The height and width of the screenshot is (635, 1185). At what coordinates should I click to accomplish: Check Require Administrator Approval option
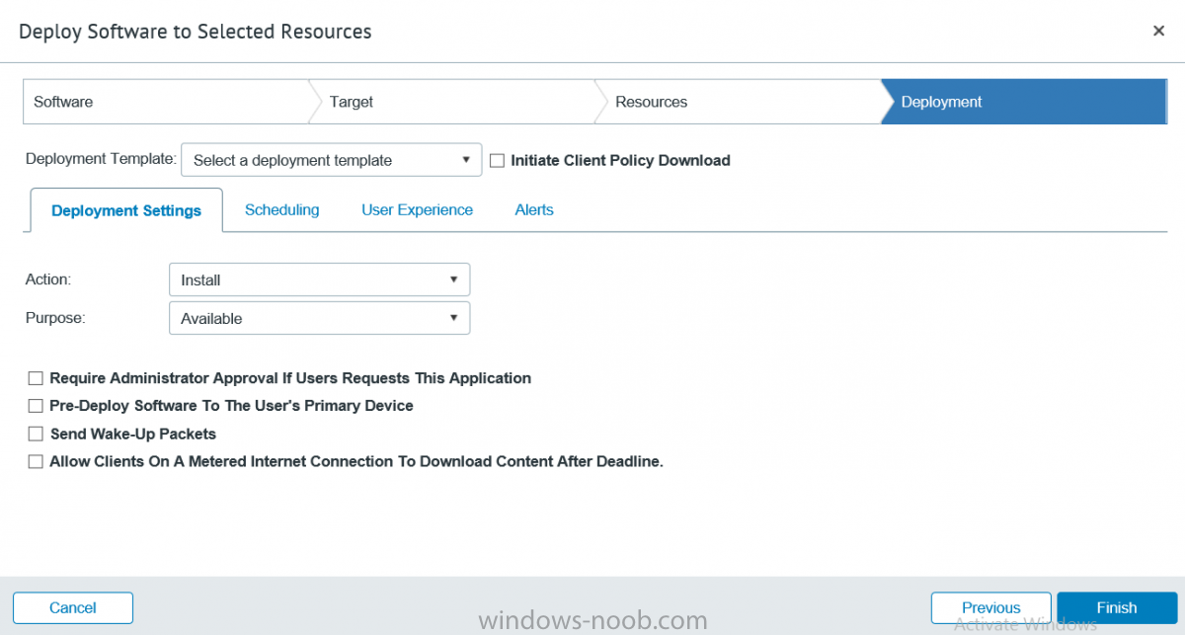pyautogui.click(x=36, y=378)
